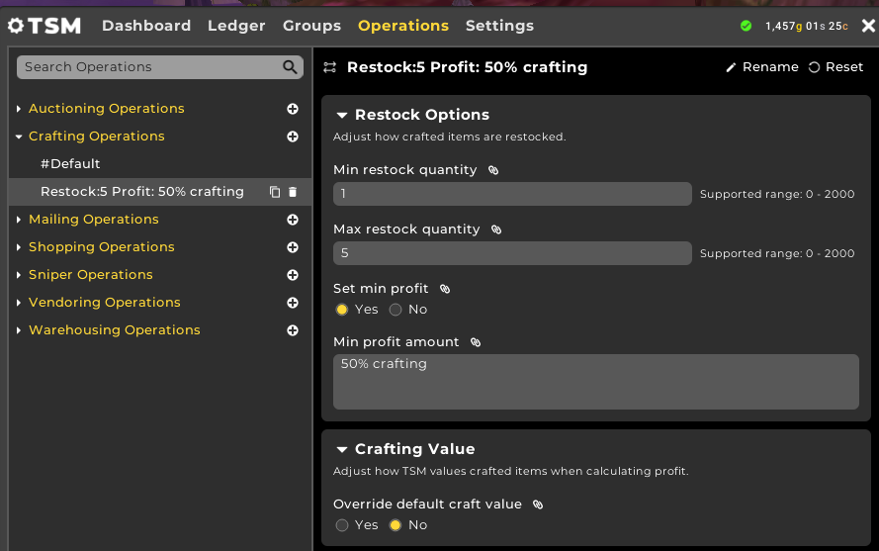The image size is (879, 551).
Task: Duplicate the Restock:5 Profit operation
Action: (275, 192)
